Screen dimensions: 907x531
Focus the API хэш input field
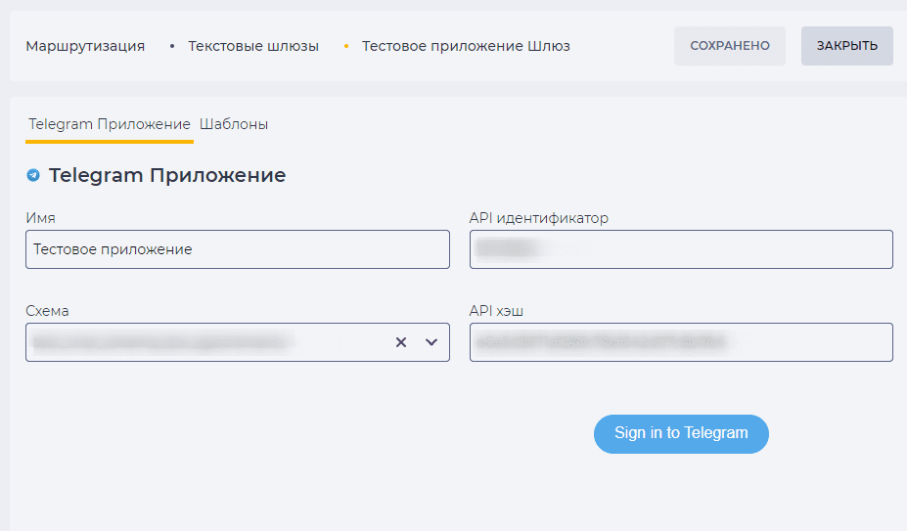[x=681, y=342]
